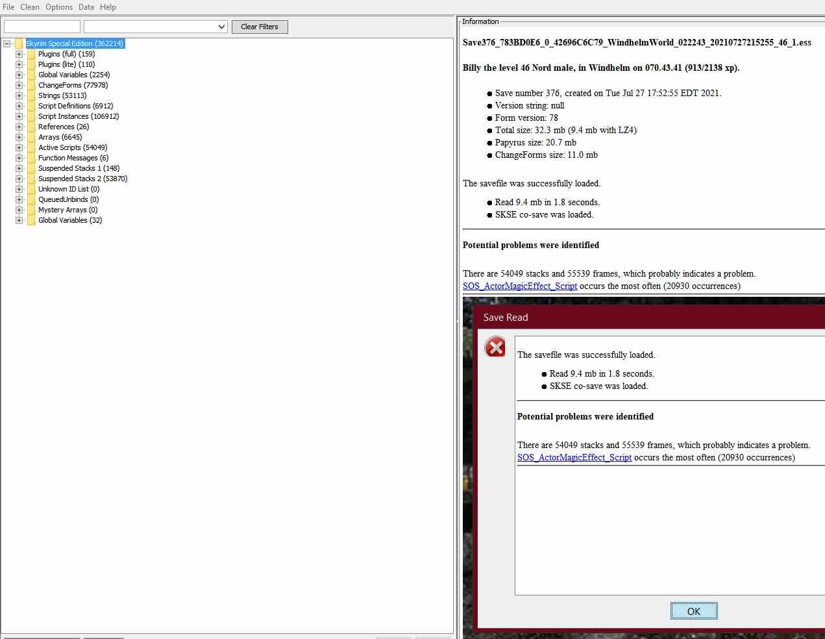Click the Suspended Stacks 2 folder icon
Screen dimensions: 825x639
tap(31, 179)
